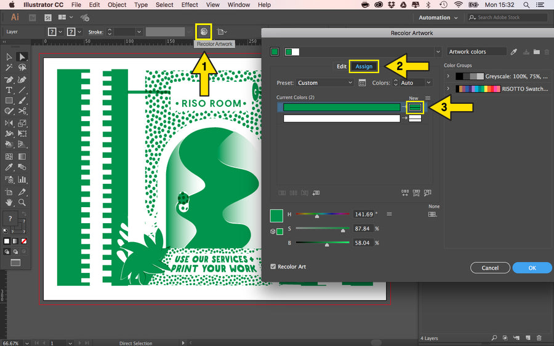Open the color mode slider menu

(x=389, y=214)
